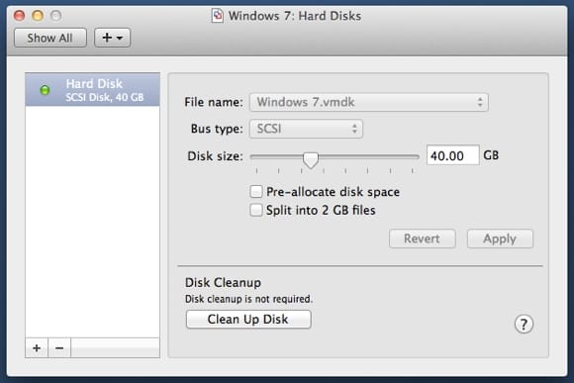Screen dimensions: 574x383
Task: Click the green status indicator beside Hard Disk
Action: click(45, 90)
